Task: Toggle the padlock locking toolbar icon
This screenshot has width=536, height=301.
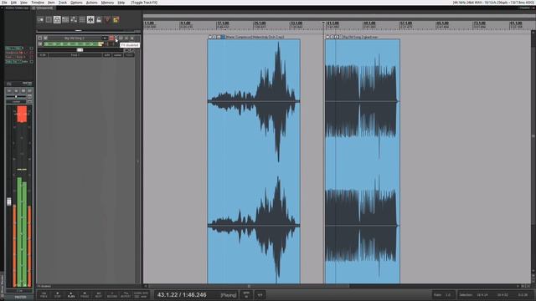Action: click(99, 20)
